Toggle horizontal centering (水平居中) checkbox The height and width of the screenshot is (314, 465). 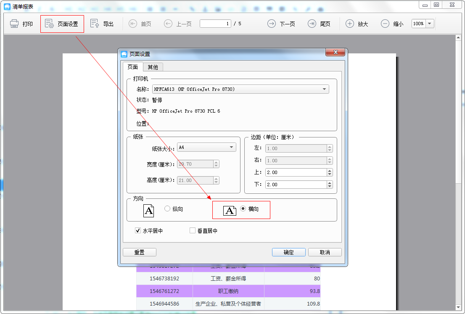[138, 231]
